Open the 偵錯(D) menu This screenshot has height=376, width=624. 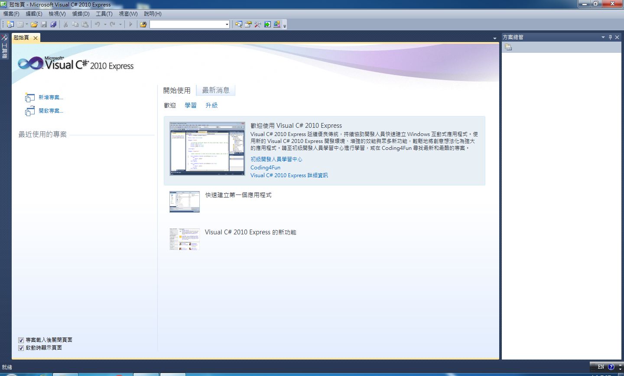pyautogui.click(x=81, y=14)
